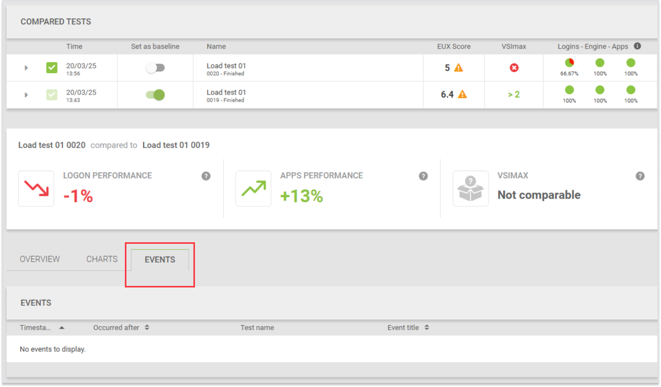Click the red VSImax error icon
Viewport: 661px width, 387px height.
pyautogui.click(x=514, y=68)
